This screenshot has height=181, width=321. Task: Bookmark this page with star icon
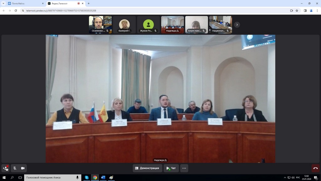coord(297,10)
